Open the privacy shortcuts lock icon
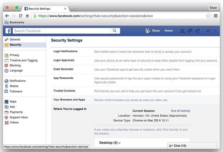 (208, 31)
